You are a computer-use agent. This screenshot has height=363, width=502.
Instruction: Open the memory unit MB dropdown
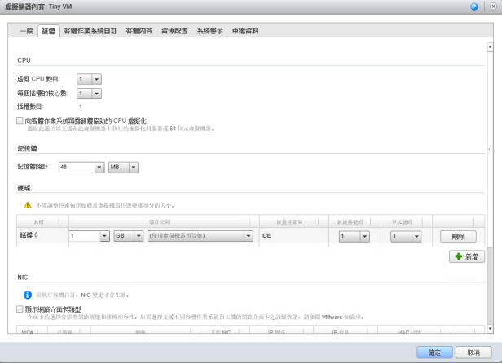[x=123, y=167]
